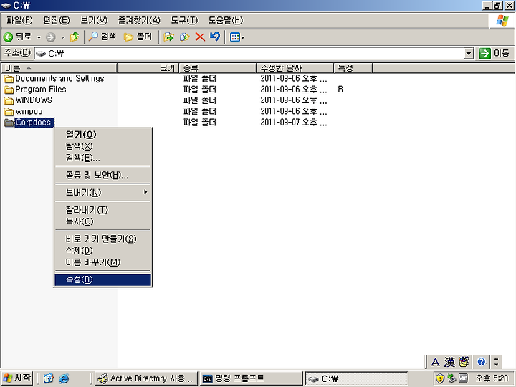
Task: Click the C:\ taskbar window button
Action: coord(356,378)
